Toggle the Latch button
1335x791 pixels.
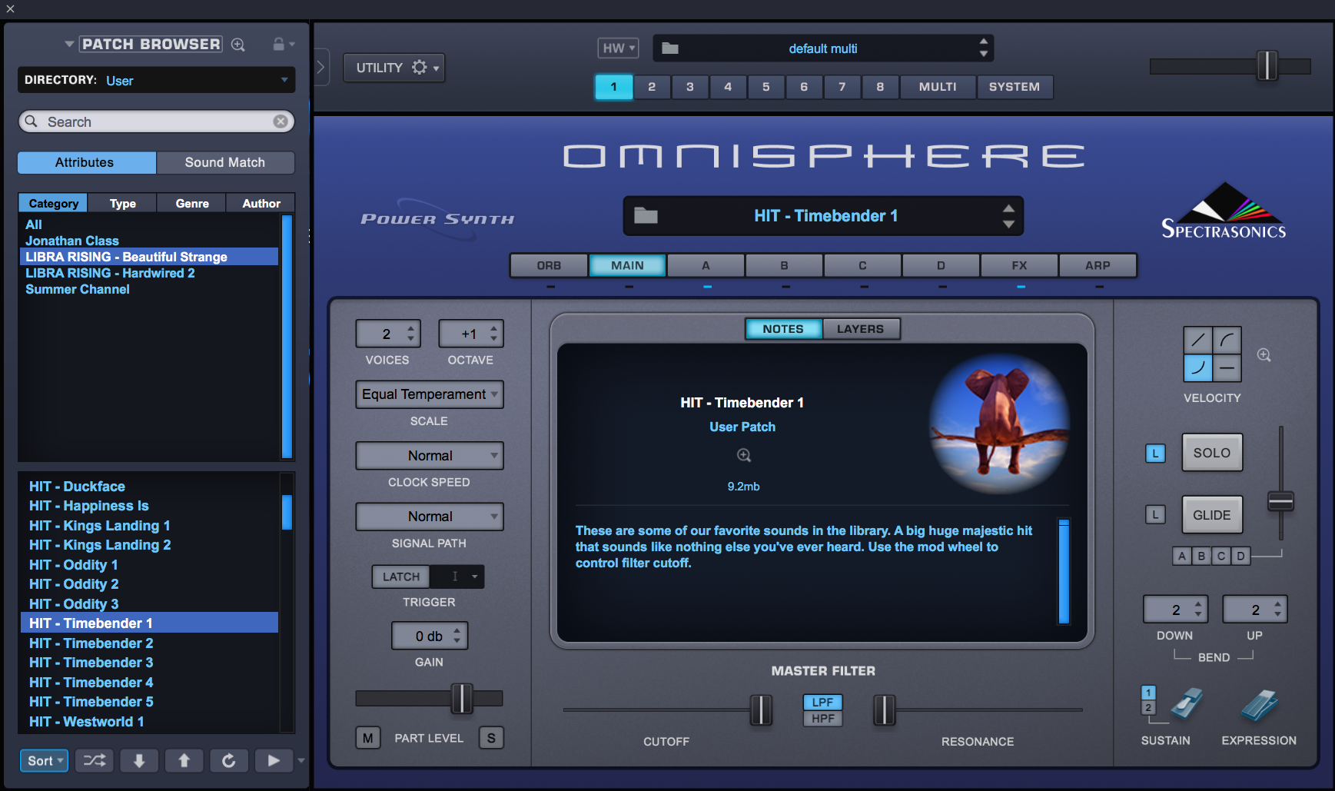pyautogui.click(x=401, y=577)
